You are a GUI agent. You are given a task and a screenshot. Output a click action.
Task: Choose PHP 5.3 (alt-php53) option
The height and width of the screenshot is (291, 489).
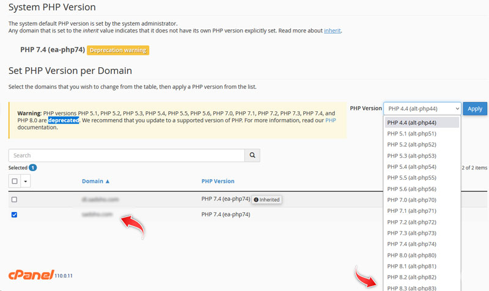pos(422,156)
